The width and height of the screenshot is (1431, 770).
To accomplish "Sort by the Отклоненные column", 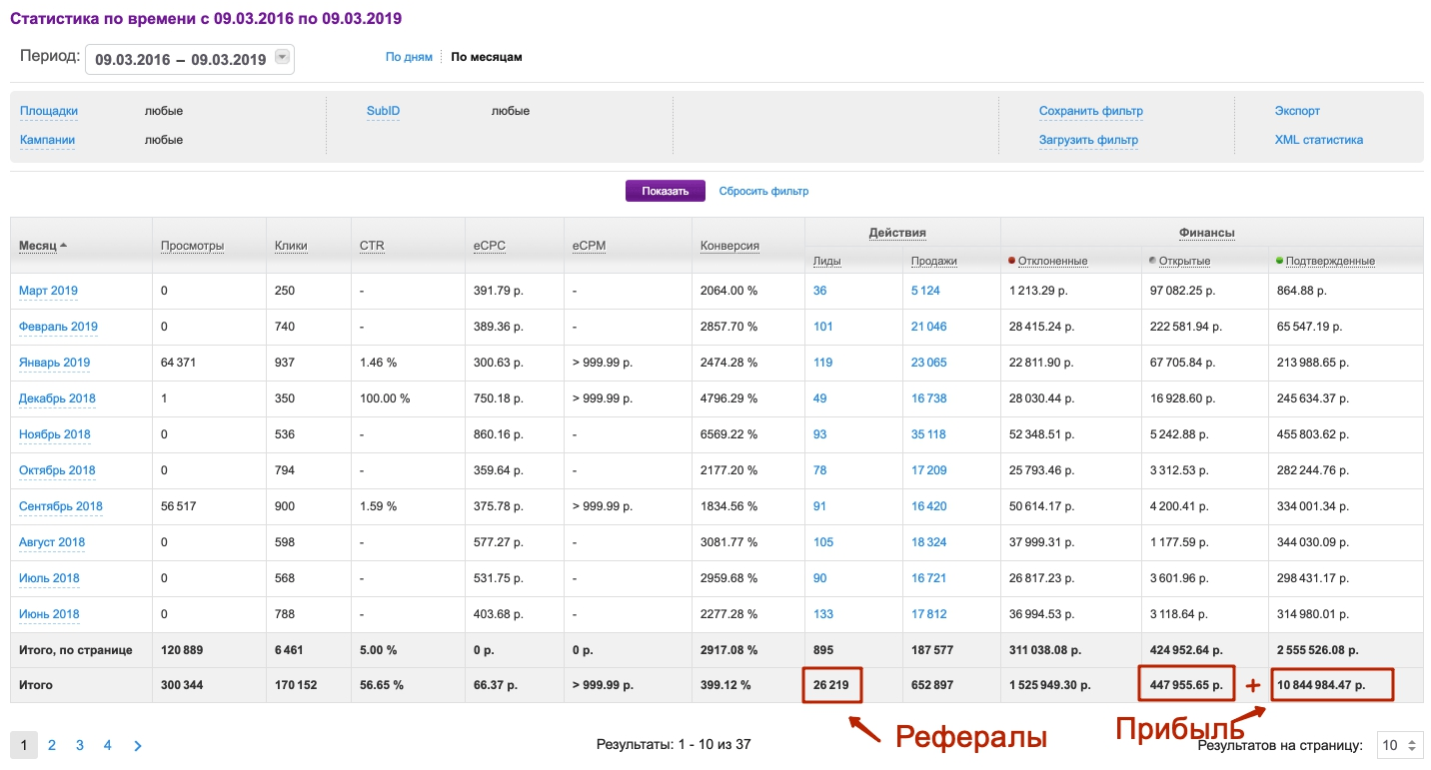I will tap(1052, 262).
